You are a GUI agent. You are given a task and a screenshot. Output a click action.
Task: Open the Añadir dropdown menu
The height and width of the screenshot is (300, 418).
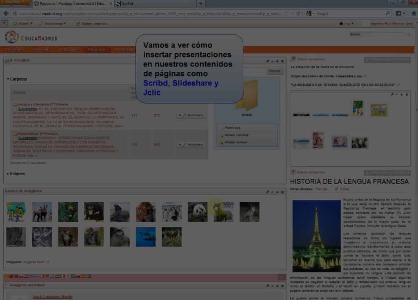(x=23, y=24)
